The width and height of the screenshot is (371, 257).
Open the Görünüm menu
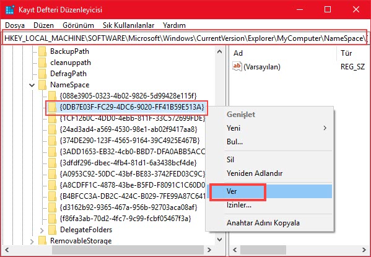pos(78,25)
